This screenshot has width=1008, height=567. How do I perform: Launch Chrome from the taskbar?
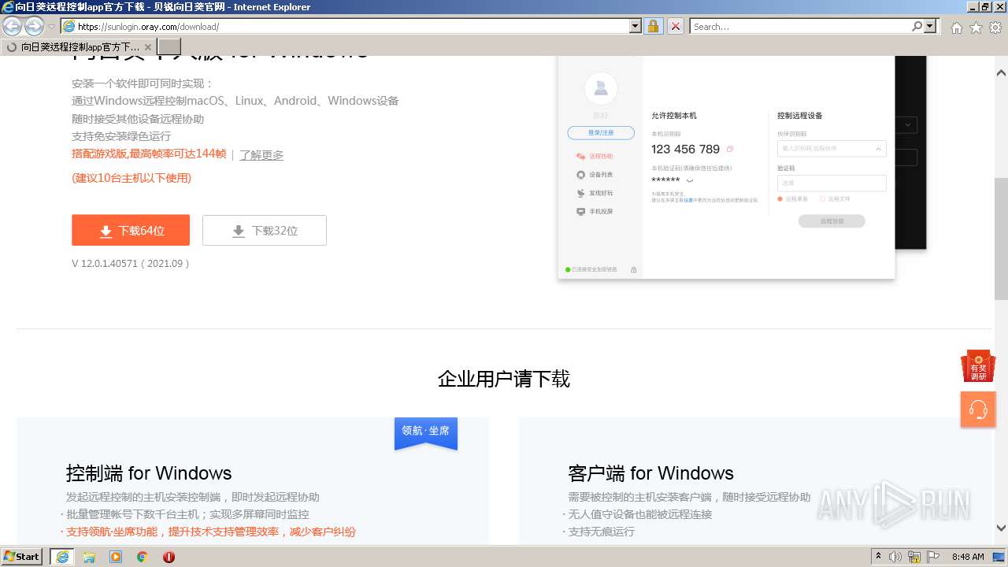coord(142,557)
